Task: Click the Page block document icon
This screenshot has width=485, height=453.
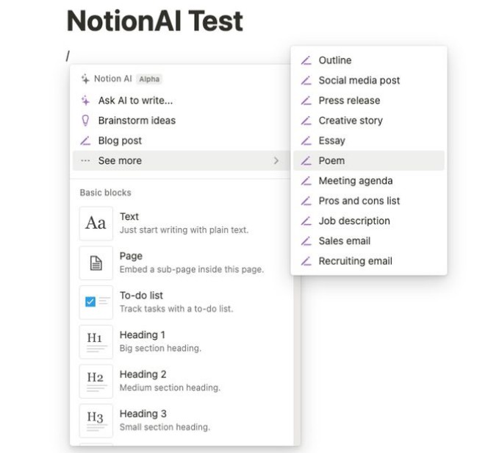Action: [x=96, y=263]
